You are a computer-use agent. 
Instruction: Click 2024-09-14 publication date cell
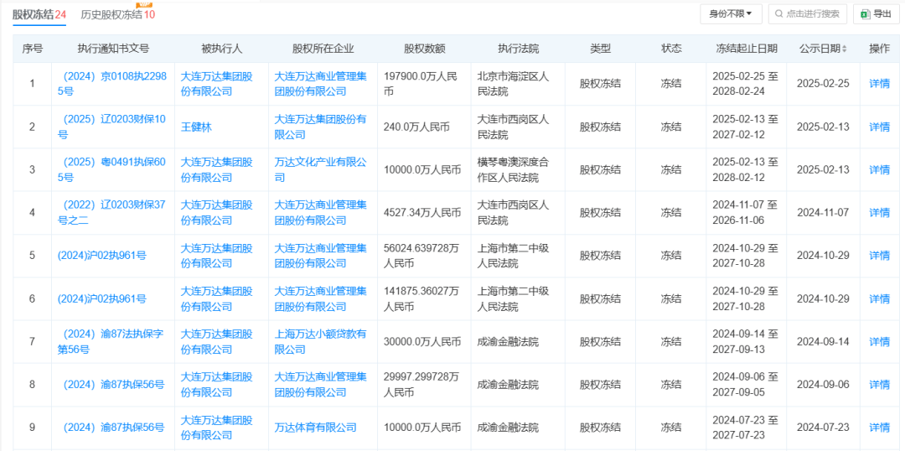[x=823, y=342]
